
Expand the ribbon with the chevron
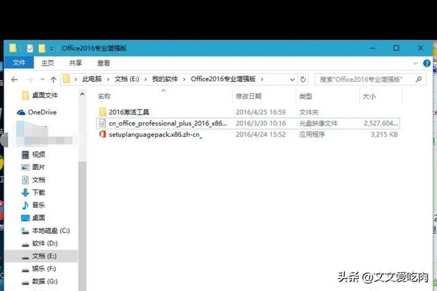(415, 63)
